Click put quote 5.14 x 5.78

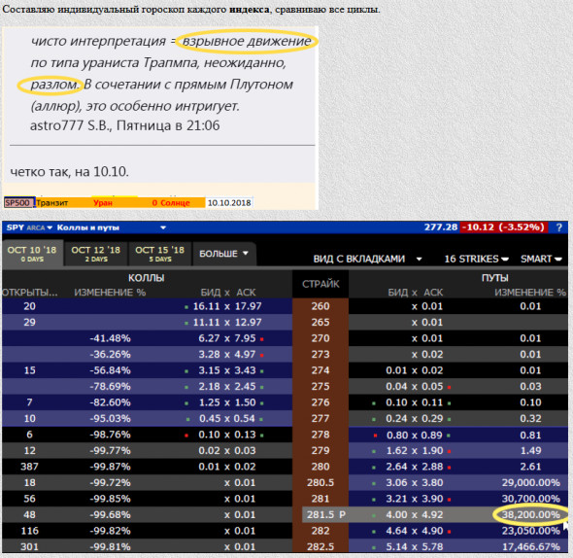click(414, 546)
